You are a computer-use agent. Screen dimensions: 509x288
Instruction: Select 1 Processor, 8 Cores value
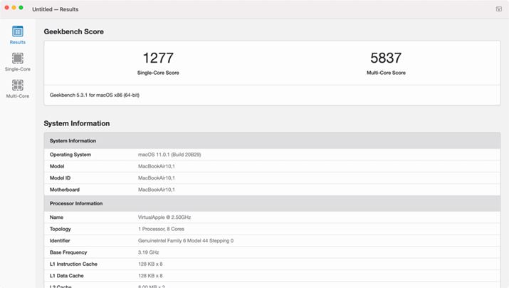point(161,229)
